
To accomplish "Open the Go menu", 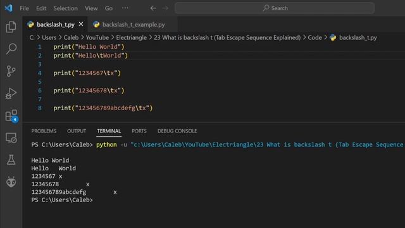I will point(108,8).
